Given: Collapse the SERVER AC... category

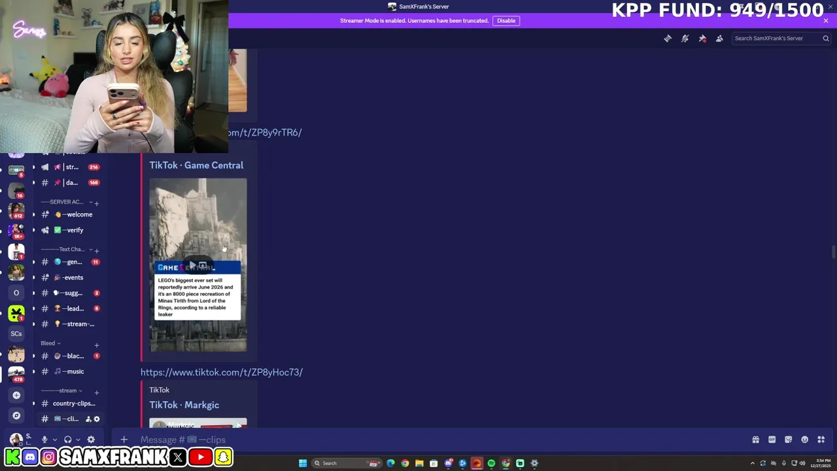Looking at the screenshot, I should pyautogui.click(x=66, y=201).
